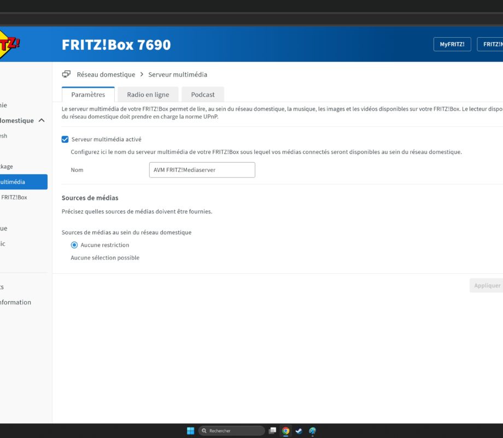The height and width of the screenshot is (438, 503).
Task: Collapse the 'domestique' sidebar section chevron
Action: [x=42, y=120]
